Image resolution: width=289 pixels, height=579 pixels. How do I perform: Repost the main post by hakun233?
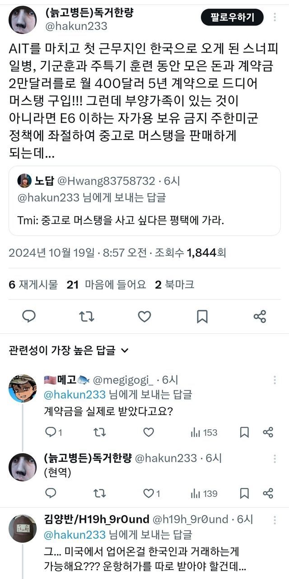(x=87, y=316)
